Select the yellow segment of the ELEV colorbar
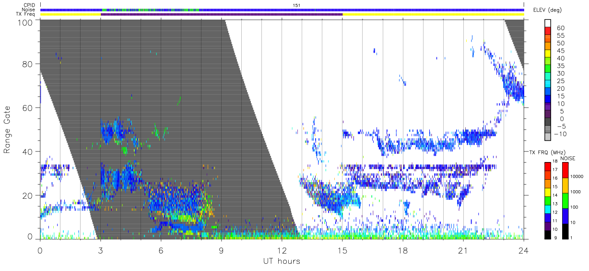Screen dimensions: 589x271 [x=549, y=54]
